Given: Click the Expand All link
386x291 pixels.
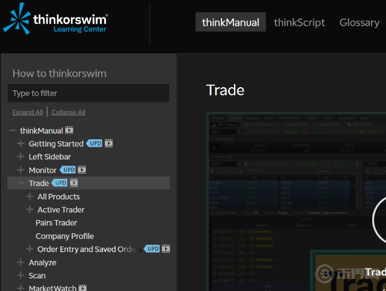Looking at the screenshot, I should pyautogui.click(x=28, y=112).
